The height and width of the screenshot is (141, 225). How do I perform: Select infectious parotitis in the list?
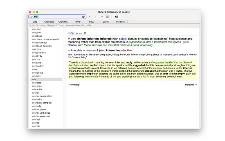41,46
